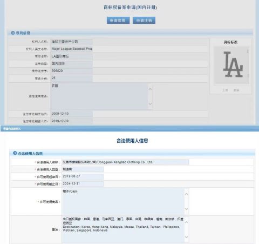The height and width of the screenshot is (244, 259).
Task: Click down arrow of remarks text area scrollbar
Action: point(187,237)
